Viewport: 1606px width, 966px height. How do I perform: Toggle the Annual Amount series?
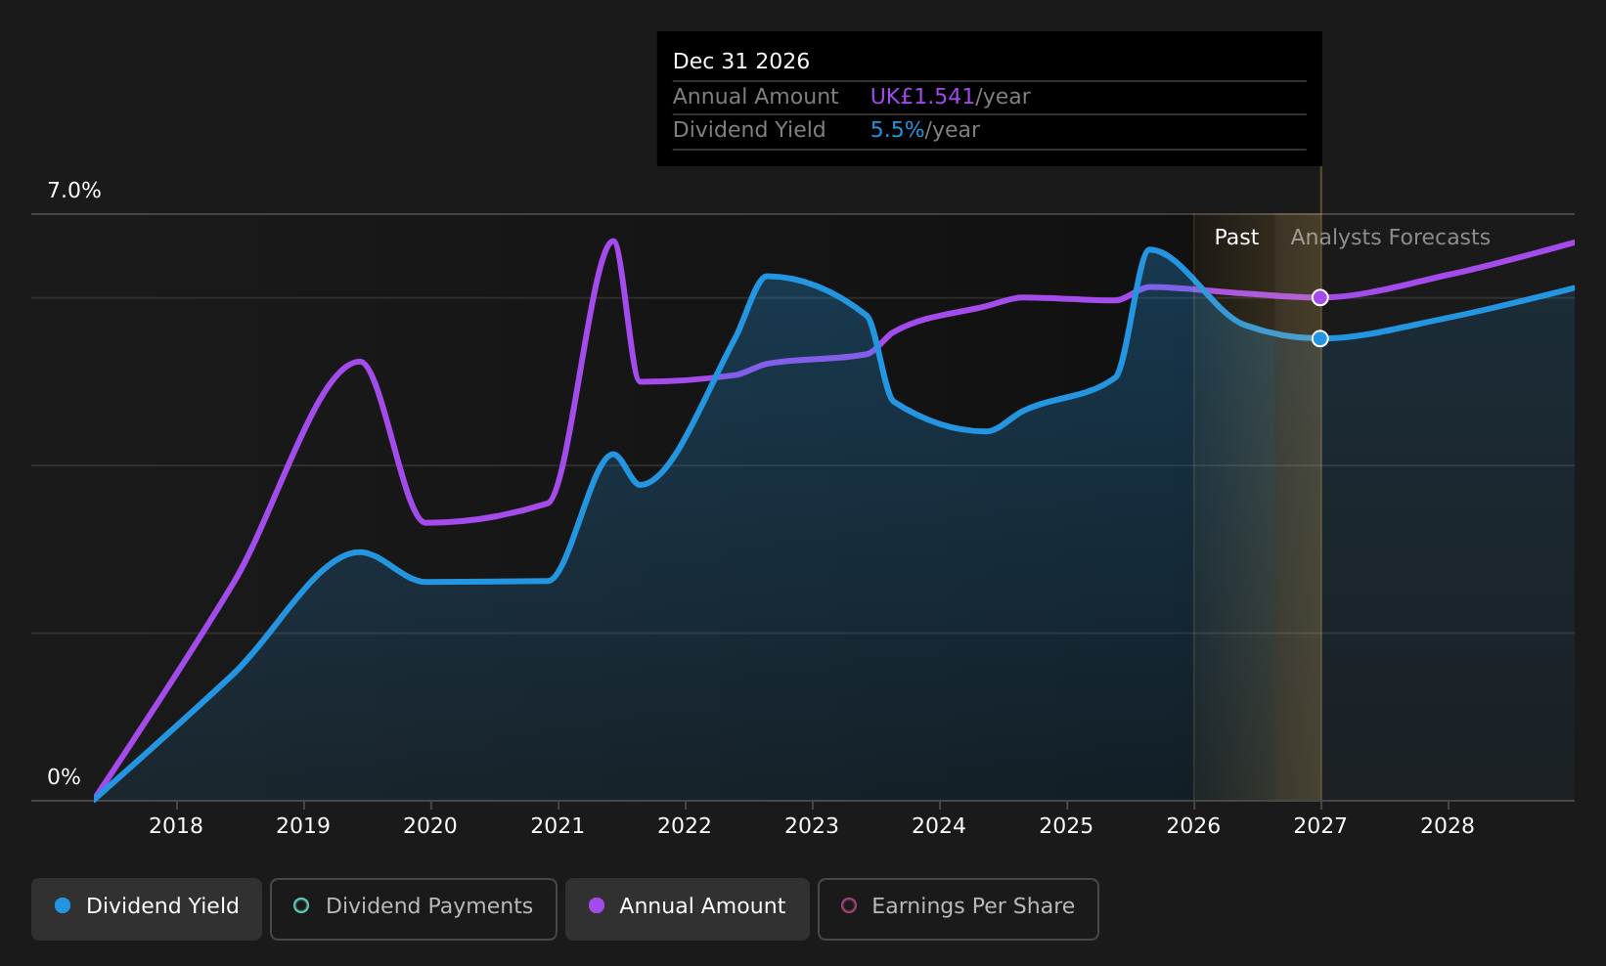coord(688,909)
